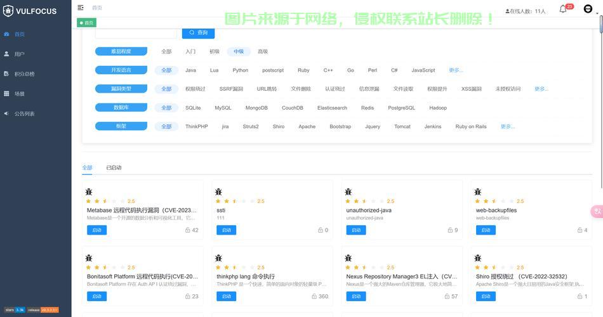Image resolution: width=603 pixels, height=317 pixels.
Task: Filter framework by Struts2
Action: coord(251,126)
